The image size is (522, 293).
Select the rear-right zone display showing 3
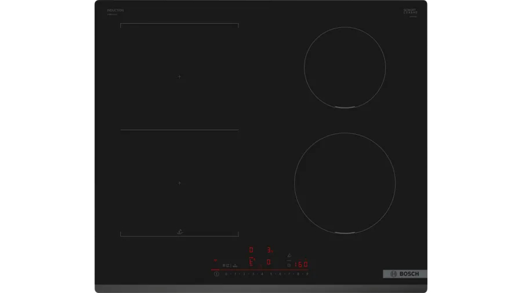(x=269, y=251)
